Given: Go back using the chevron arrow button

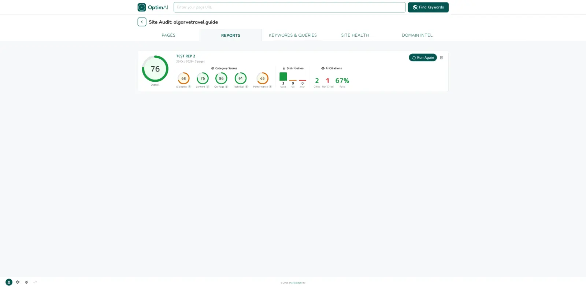Looking at the screenshot, I should (142, 22).
